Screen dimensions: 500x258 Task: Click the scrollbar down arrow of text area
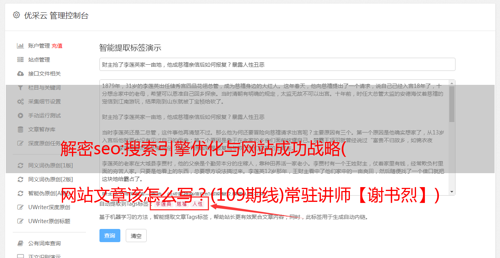point(452,192)
